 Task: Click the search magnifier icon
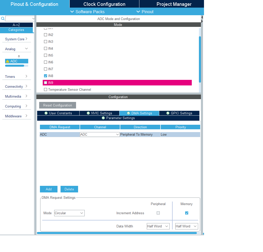coord(3,19)
